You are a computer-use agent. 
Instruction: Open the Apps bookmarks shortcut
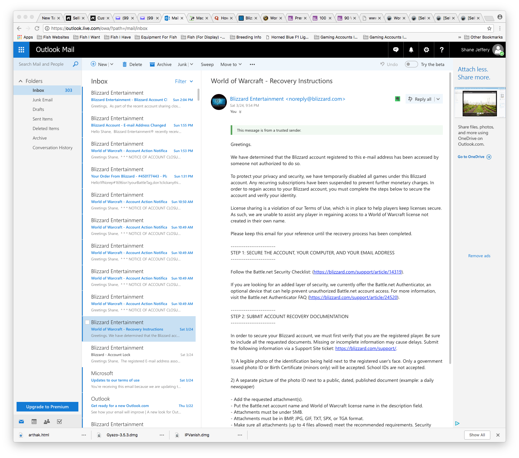pos(25,37)
